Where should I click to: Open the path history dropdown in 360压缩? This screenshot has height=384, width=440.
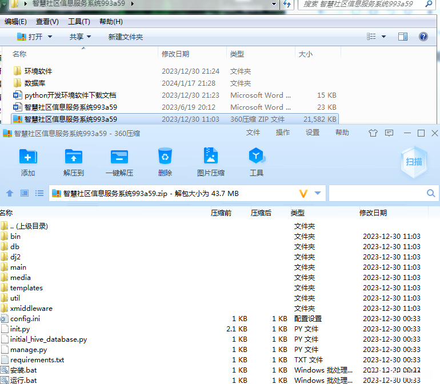(318, 193)
